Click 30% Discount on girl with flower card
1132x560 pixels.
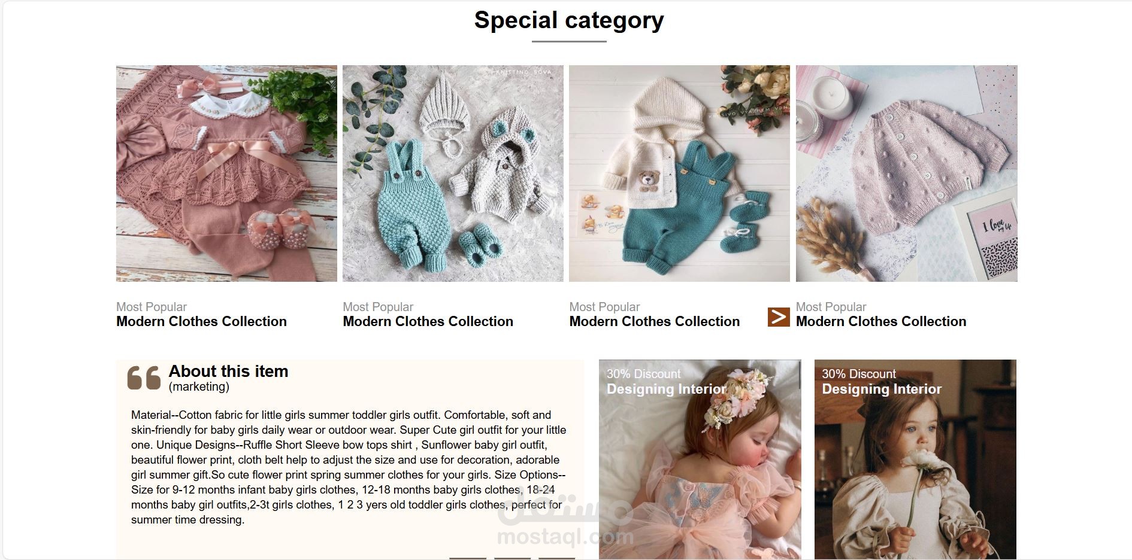(858, 374)
